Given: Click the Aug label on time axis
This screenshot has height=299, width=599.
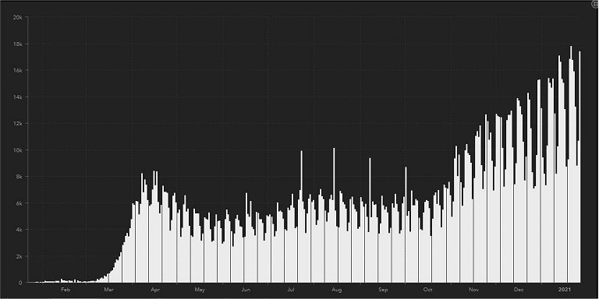Looking at the screenshot, I should pyautogui.click(x=337, y=290).
